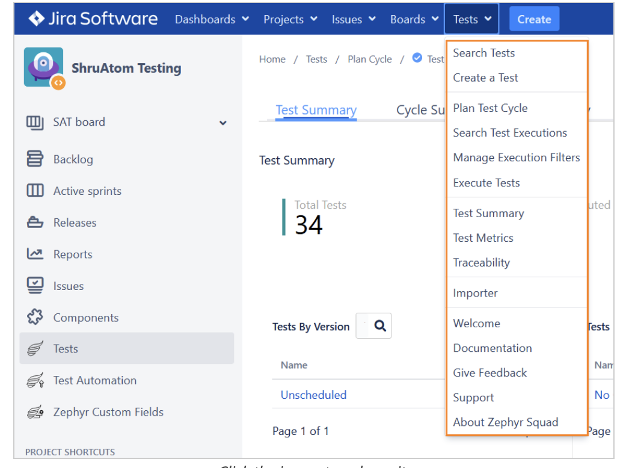
Task: Collapse the Tests dropdown in top navigation
Action: (472, 19)
